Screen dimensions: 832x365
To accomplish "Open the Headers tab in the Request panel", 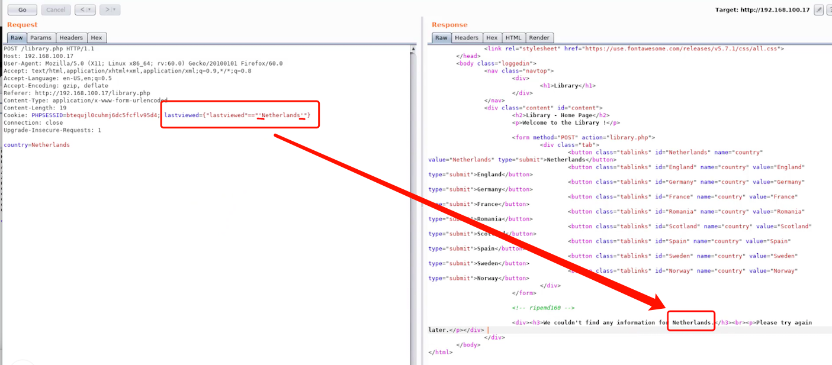I will [x=71, y=38].
